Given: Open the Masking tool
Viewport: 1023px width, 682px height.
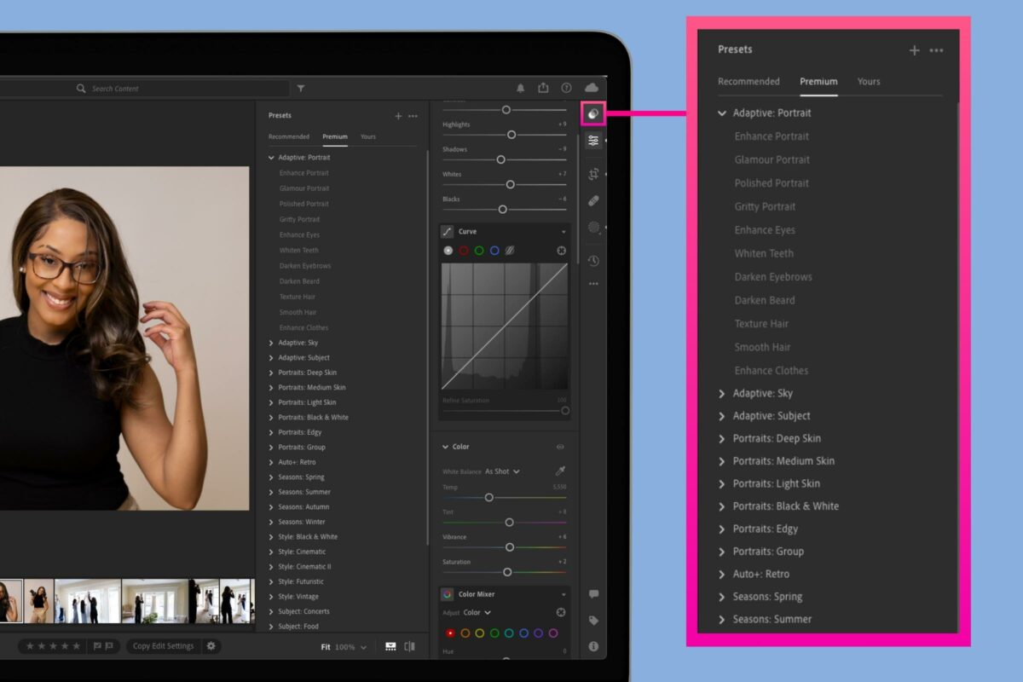Looking at the screenshot, I should [x=593, y=228].
